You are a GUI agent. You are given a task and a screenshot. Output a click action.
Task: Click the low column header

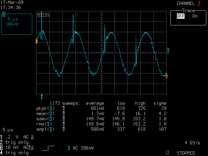click(x=121, y=103)
